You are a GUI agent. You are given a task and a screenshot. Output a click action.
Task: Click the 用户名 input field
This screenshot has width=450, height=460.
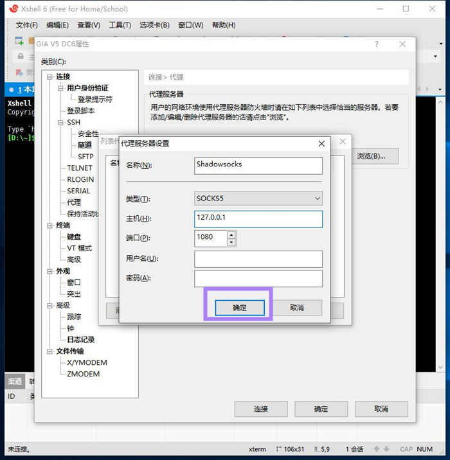click(x=258, y=259)
